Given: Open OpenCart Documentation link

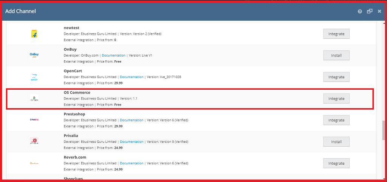Looking at the screenshot, I should (132, 77).
